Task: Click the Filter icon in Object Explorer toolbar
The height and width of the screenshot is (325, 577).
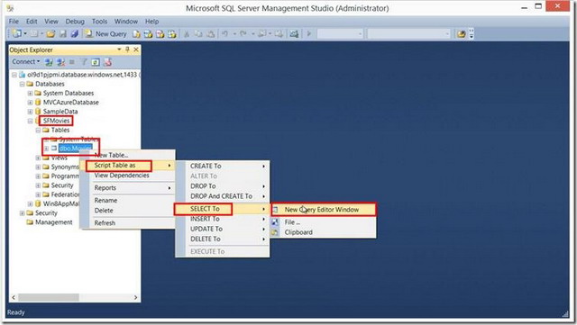Action: 84,62
